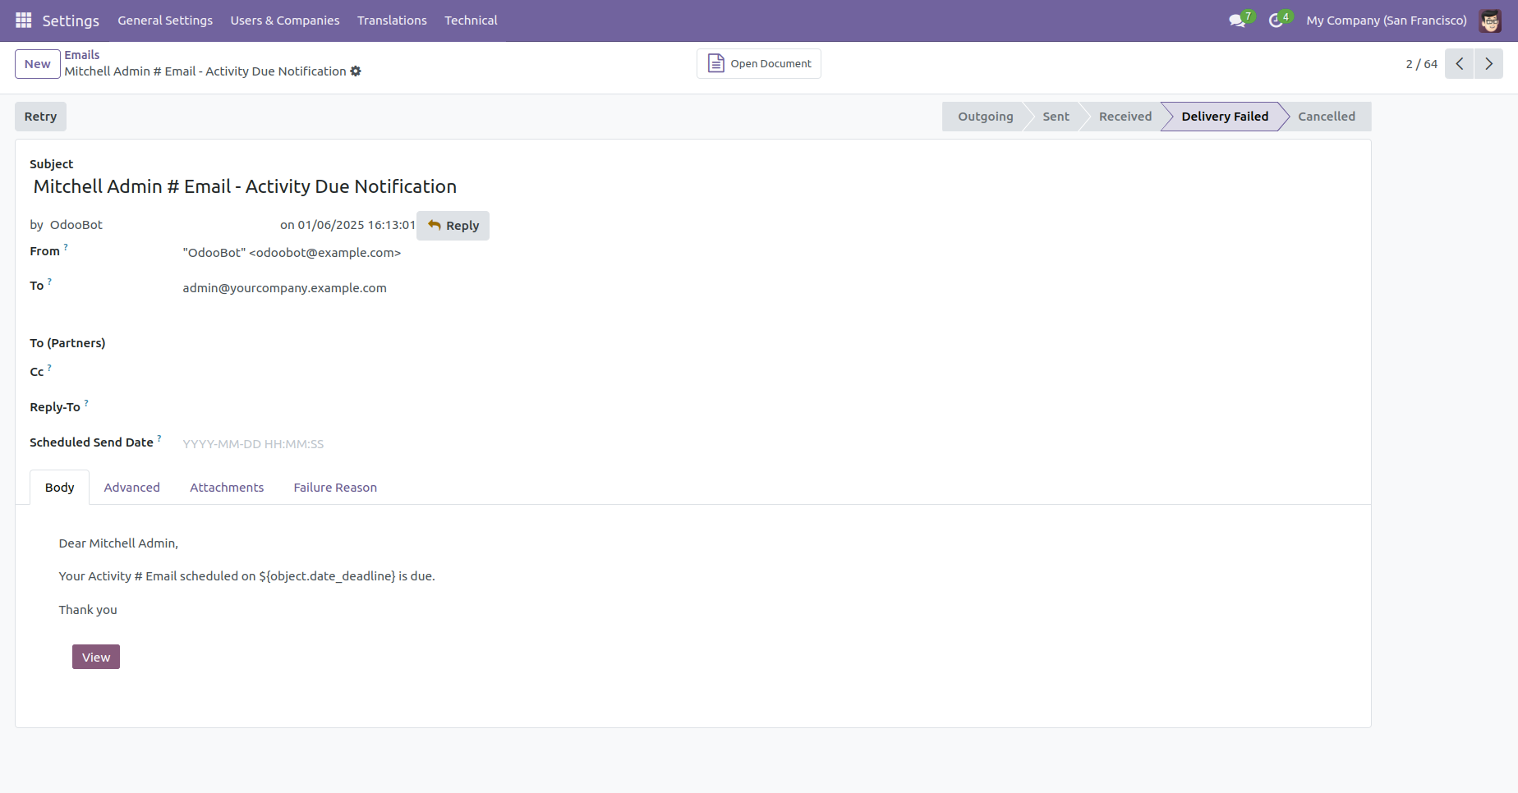
Task: Click the purple View button in the body
Action: coord(96,657)
